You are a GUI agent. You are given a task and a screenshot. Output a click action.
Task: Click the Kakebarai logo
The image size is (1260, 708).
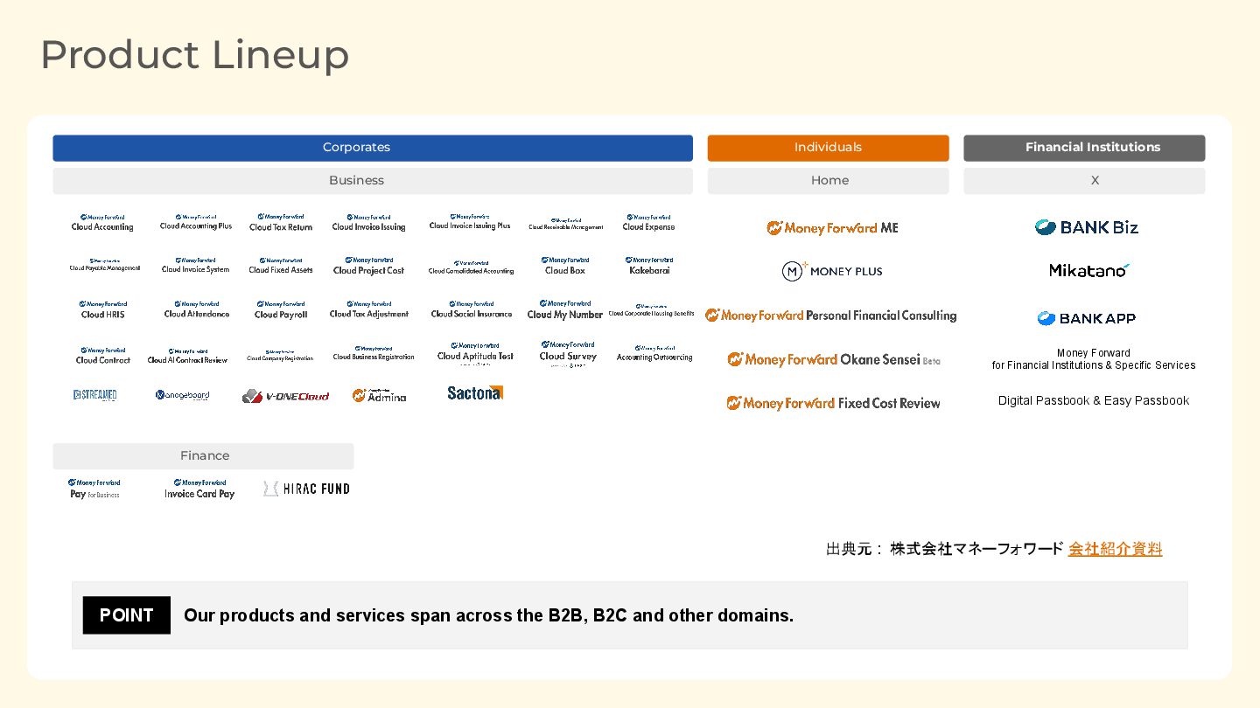(649, 266)
